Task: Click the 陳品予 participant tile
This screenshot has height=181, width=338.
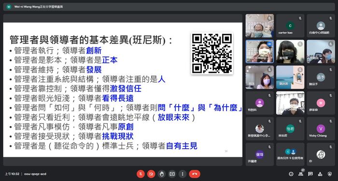Action: click(321, 77)
